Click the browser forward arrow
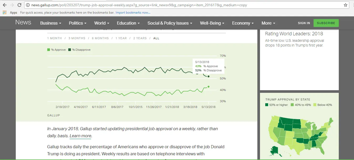This screenshot has height=160, width=354. point(12,5)
